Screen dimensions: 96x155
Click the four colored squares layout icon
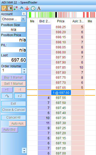pyautogui.click(x=16, y=8)
